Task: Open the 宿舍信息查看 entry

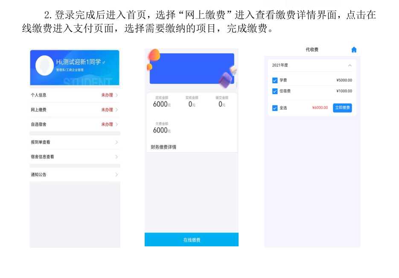Action: click(75, 157)
